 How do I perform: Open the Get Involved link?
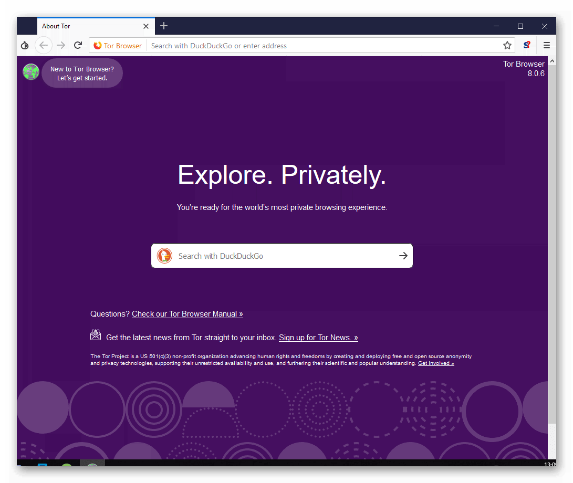point(436,363)
